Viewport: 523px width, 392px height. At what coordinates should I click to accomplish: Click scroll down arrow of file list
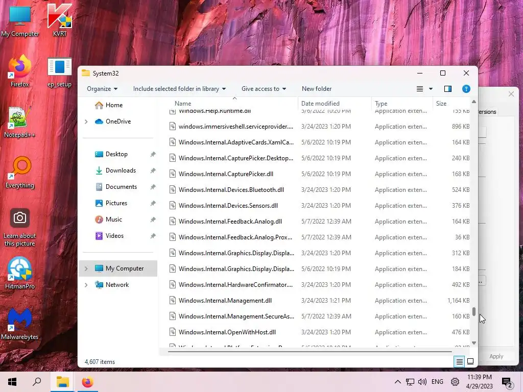(473, 343)
